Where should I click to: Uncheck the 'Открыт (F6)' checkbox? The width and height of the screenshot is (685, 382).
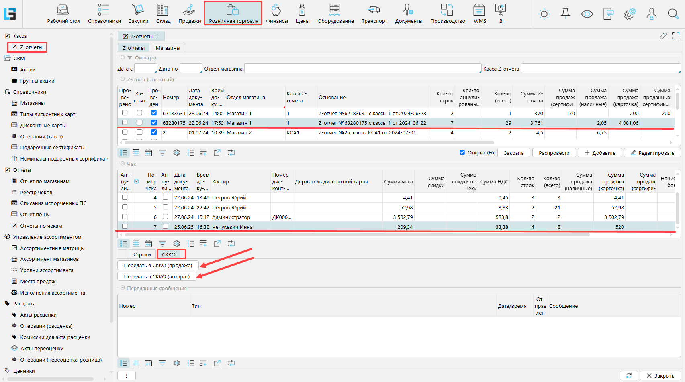coord(462,152)
